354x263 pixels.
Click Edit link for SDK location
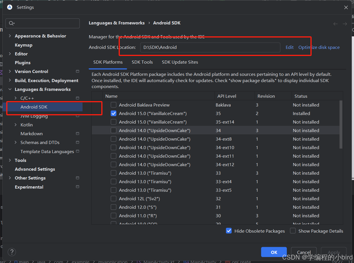coord(290,47)
